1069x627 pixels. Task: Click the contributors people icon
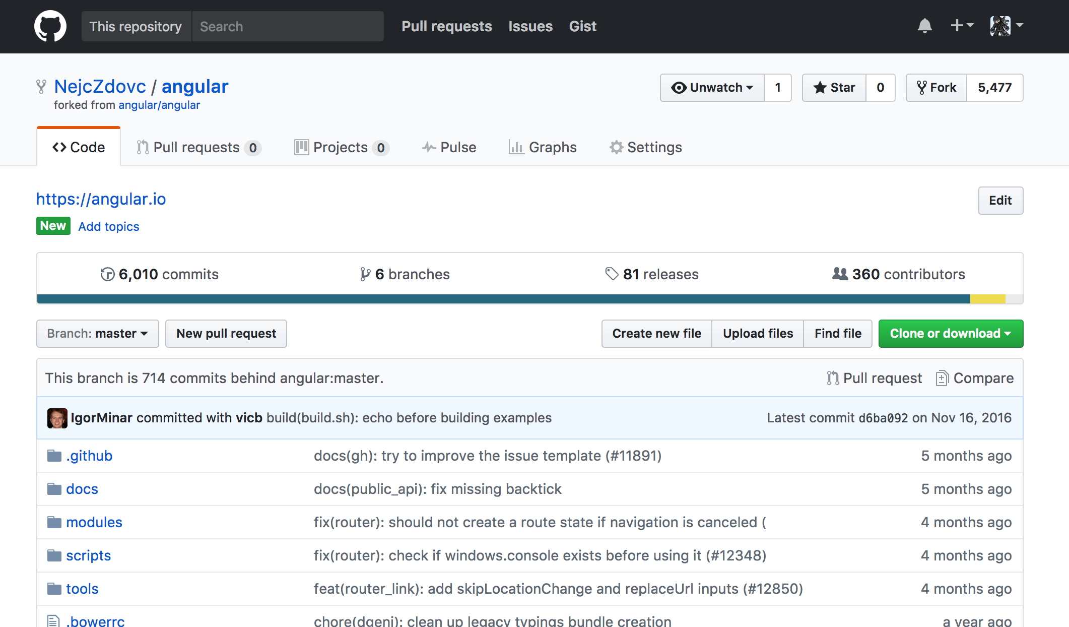tap(840, 274)
